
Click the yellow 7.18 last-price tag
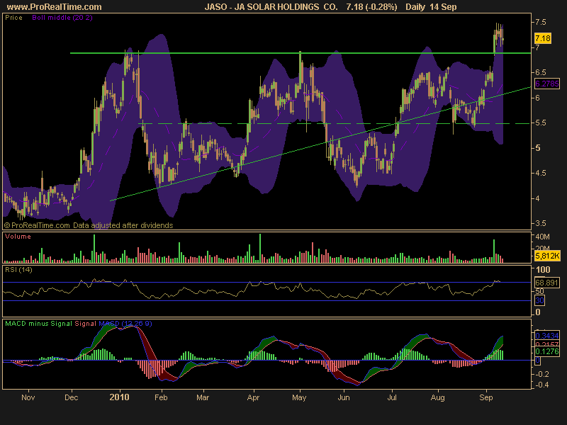543,38
